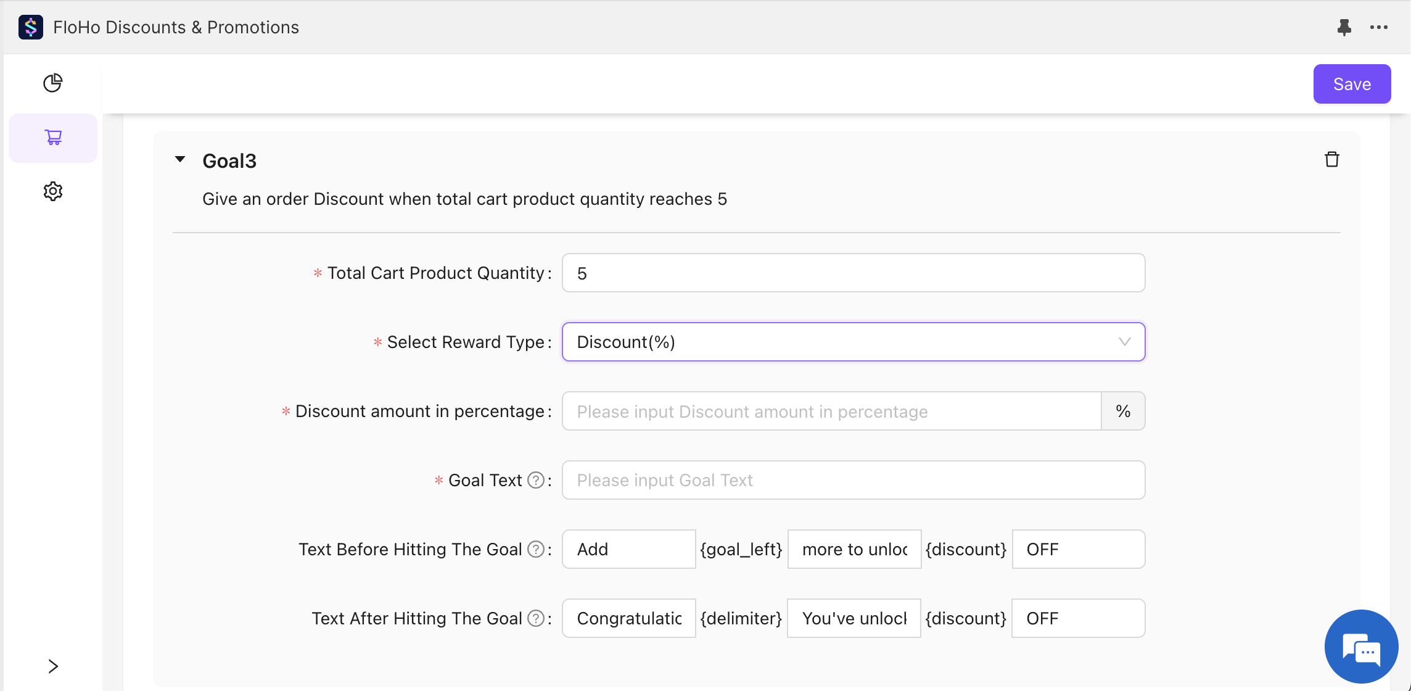Image resolution: width=1411 pixels, height=691 pixels.
Task: Delete Goal3 with the trash icon
Action: 1331,160
